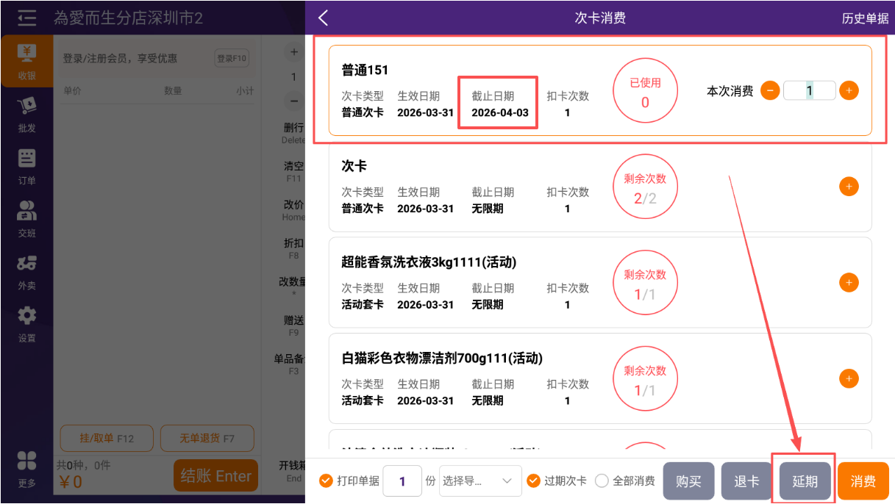The width and height of the screenshot is (895, 504).
Task: Click the print copies number field
Action: pos(402,481)
